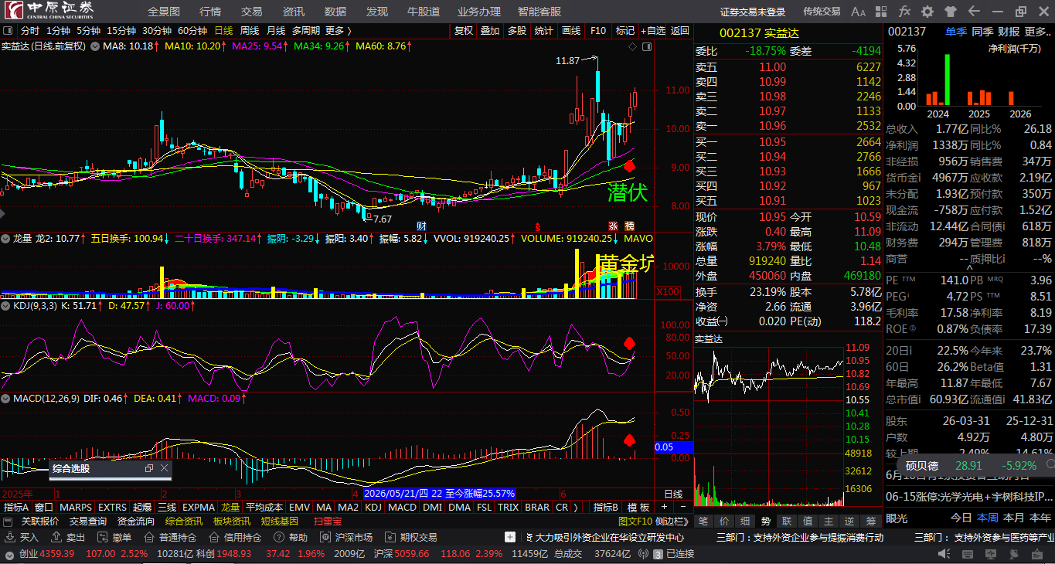Viewport: 1055px width, 564px height.
Task: Click the 硕贝德 stock alert popup
Action: coord(974,465)
